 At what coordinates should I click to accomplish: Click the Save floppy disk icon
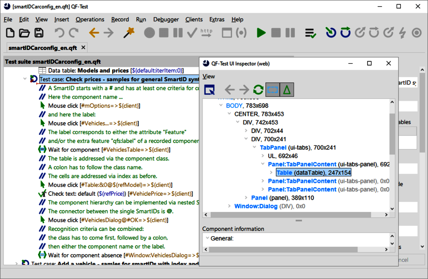(39, 33)
